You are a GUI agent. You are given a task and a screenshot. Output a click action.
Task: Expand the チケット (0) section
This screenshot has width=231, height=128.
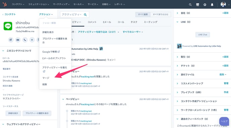[177, 66]
